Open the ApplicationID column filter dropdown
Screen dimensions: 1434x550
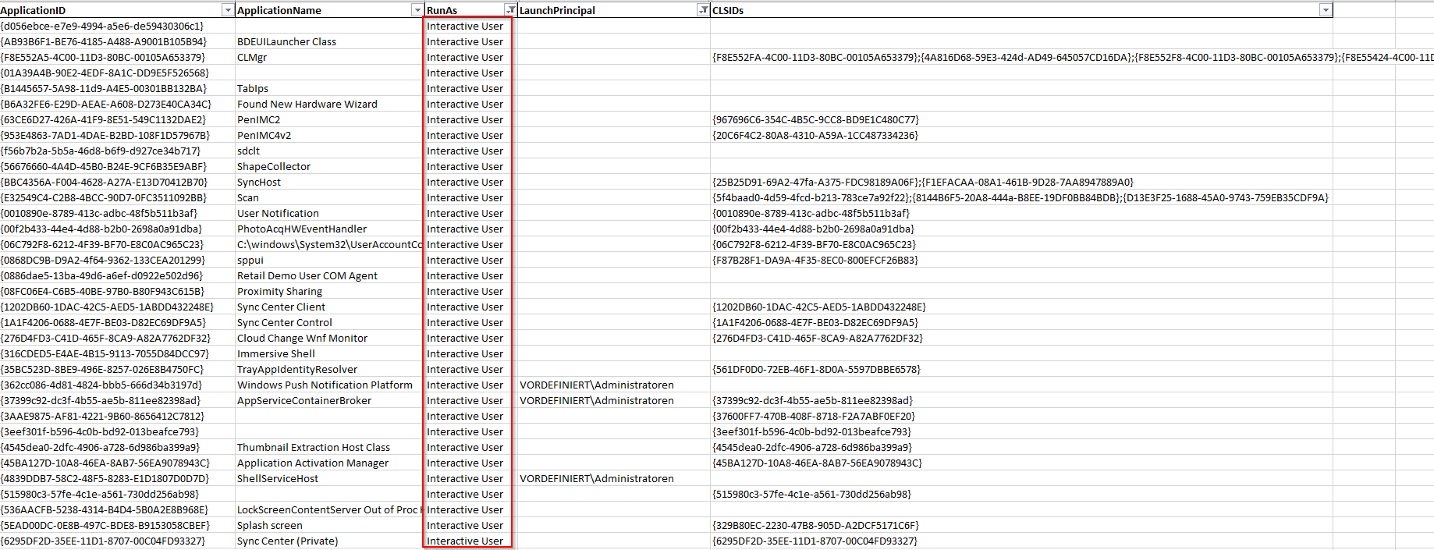click(x=228, y=10)
